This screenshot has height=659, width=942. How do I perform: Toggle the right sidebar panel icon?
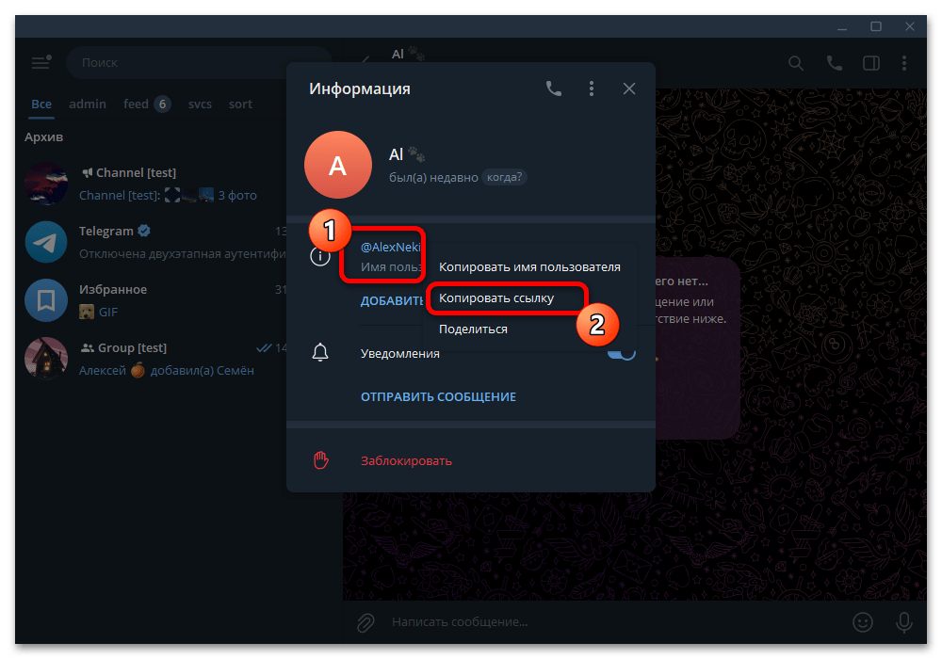pos(871,63)
